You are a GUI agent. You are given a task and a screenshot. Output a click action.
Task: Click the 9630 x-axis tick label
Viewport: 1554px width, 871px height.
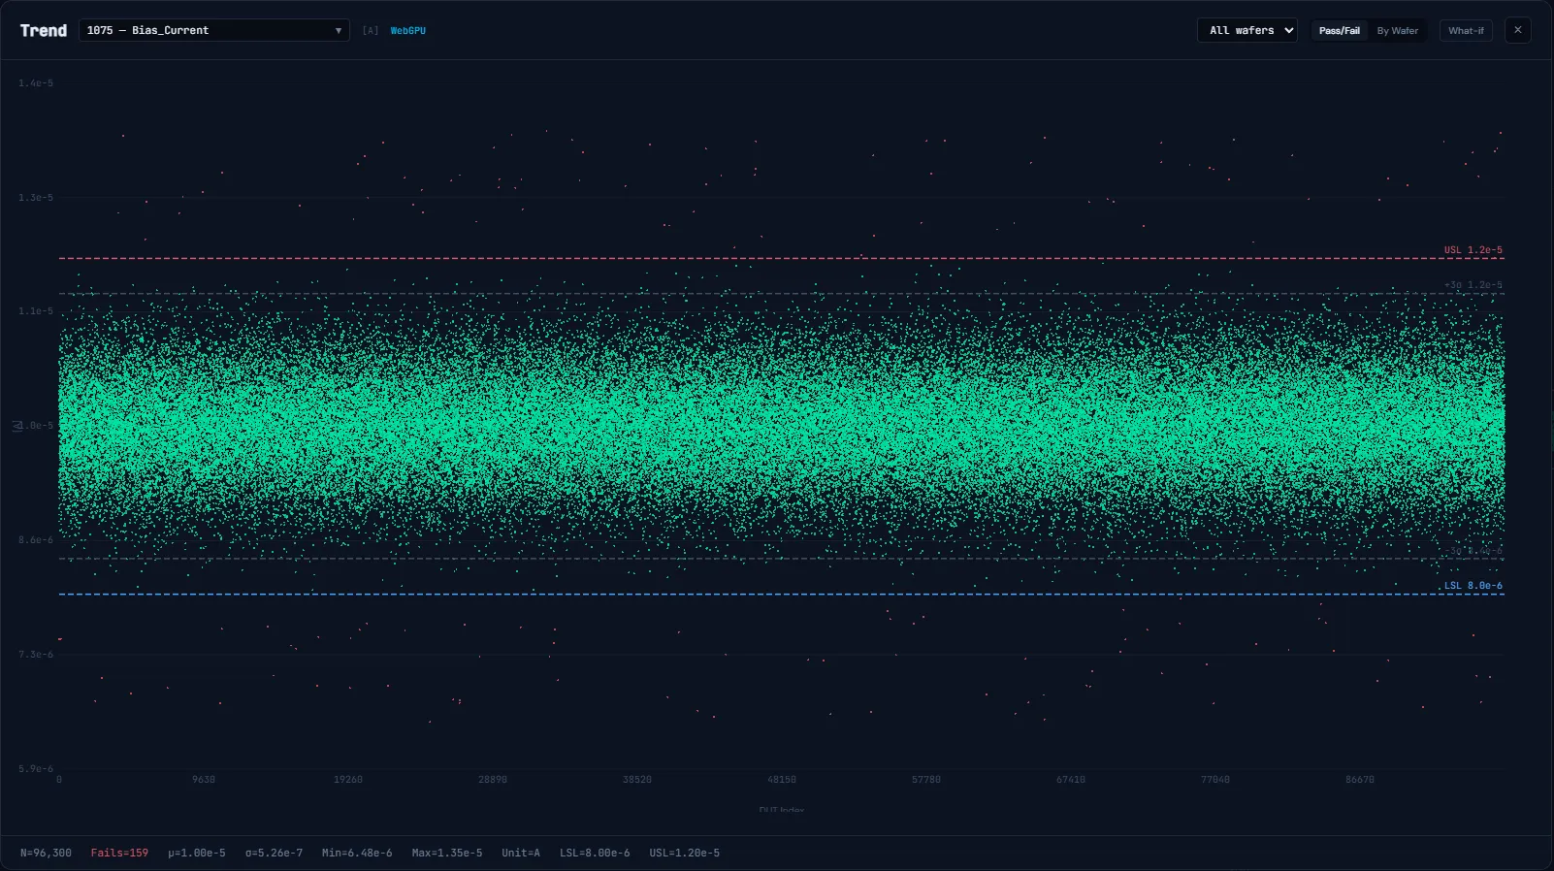pos(204,780)
